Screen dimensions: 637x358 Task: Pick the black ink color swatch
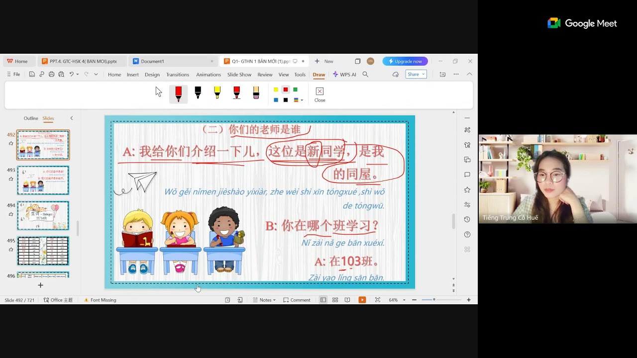point(285,100)
